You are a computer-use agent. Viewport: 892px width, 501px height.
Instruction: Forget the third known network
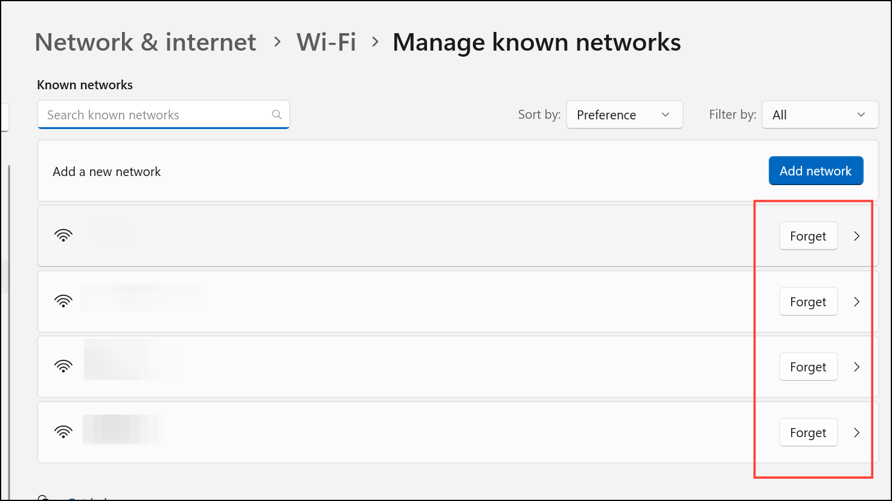pyautogui.click(x=808, y=367)
